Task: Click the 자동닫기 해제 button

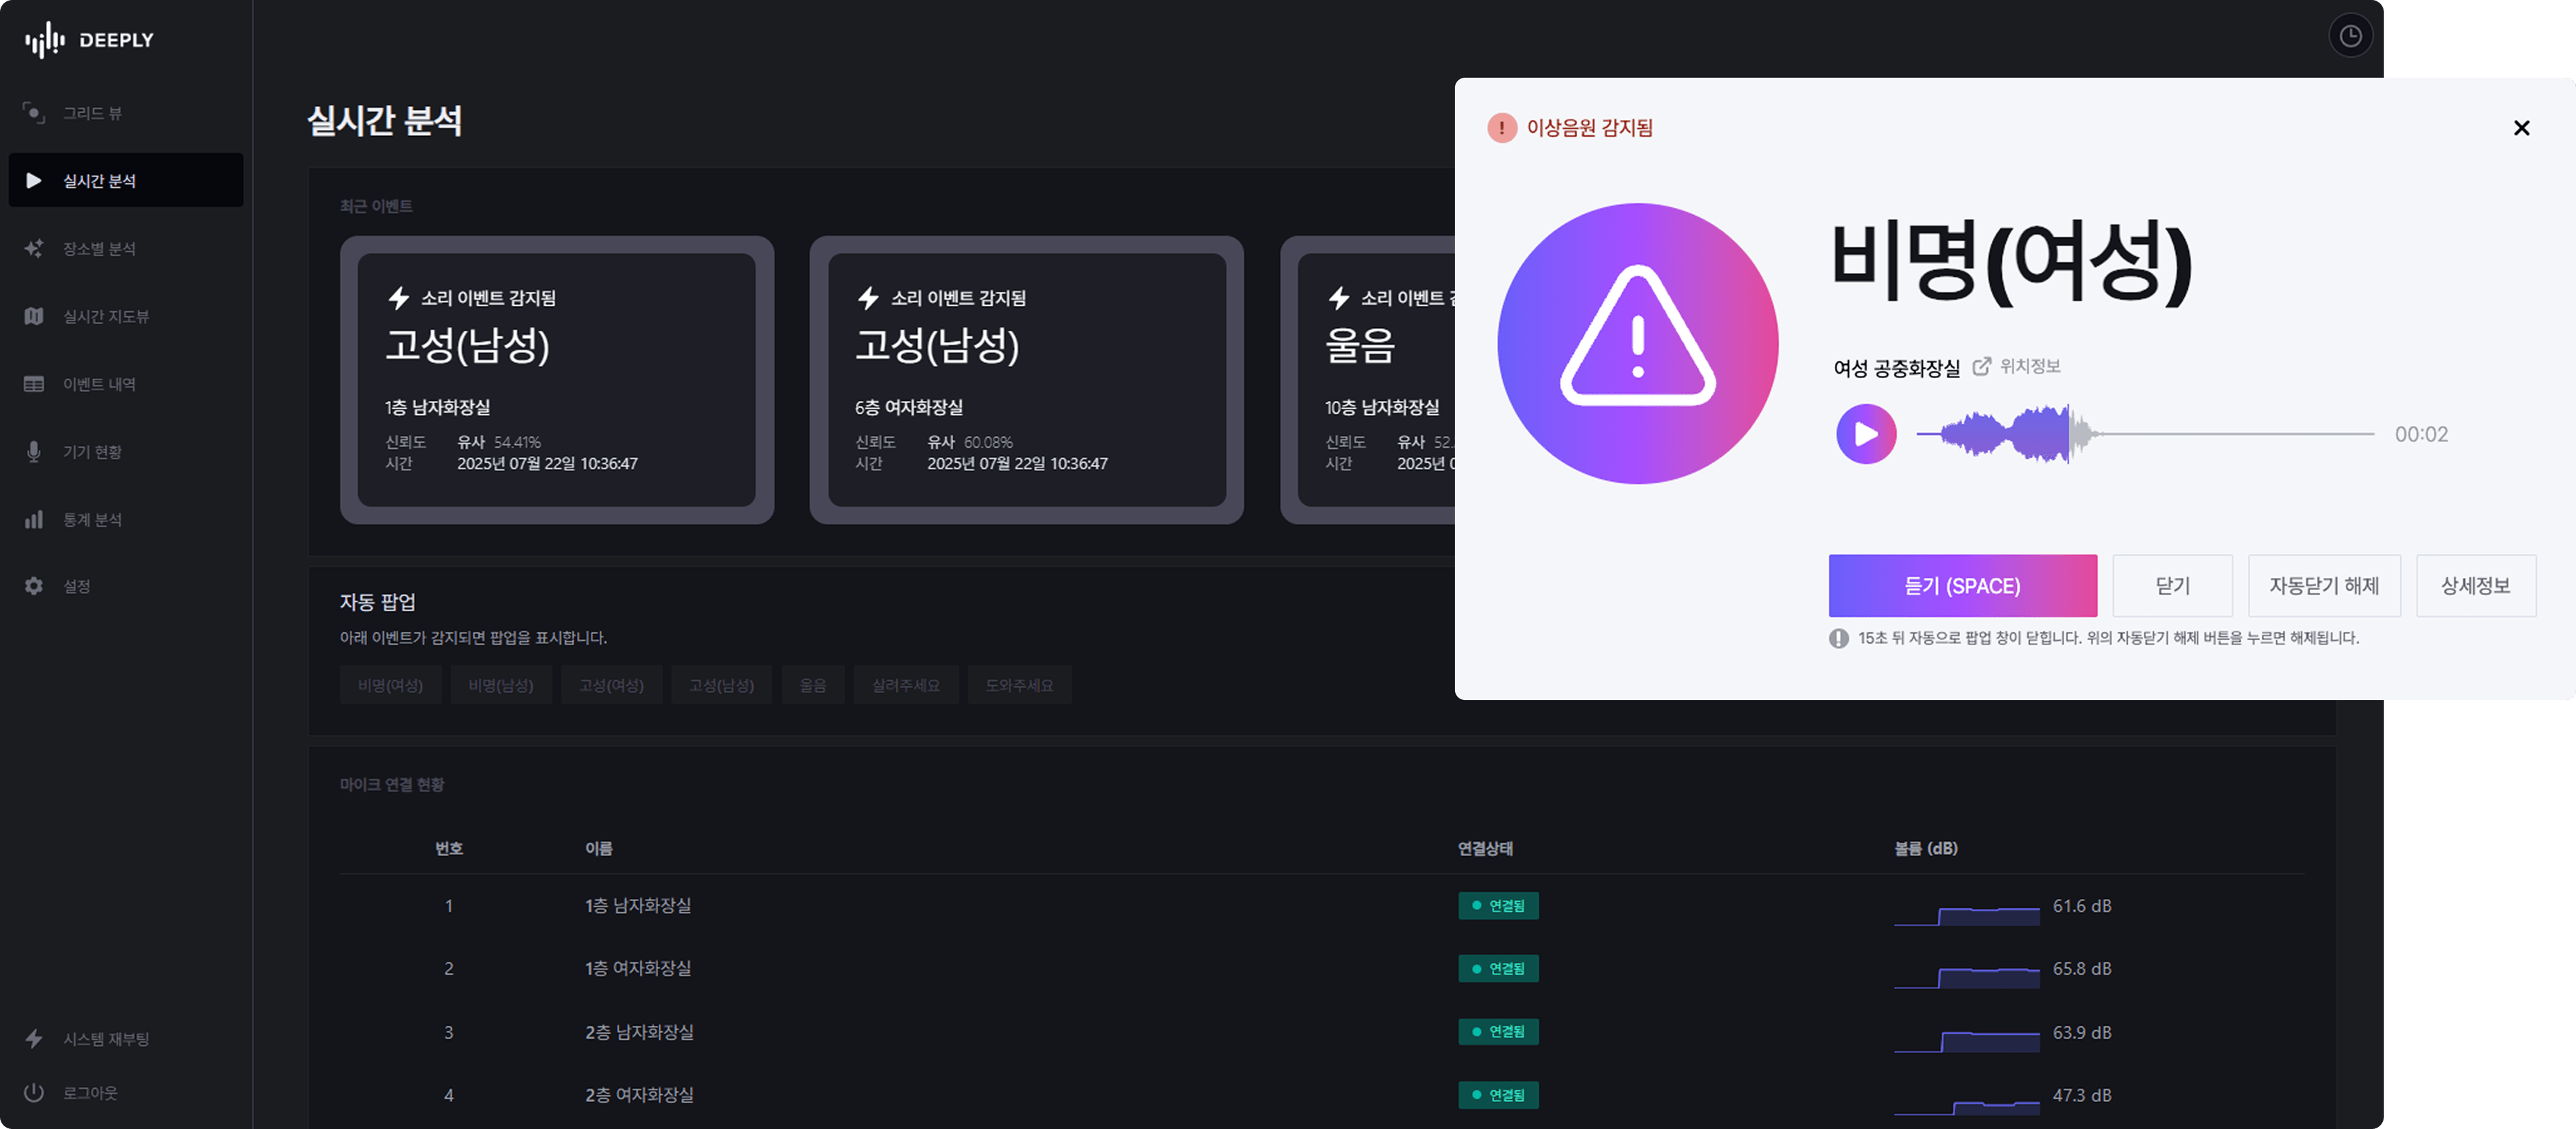Action: [x=2323, y=587]
